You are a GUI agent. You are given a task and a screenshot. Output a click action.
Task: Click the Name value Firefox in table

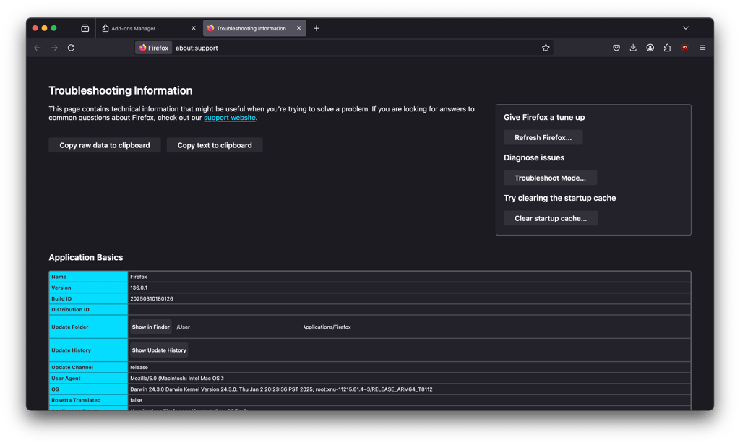(139, 277)
